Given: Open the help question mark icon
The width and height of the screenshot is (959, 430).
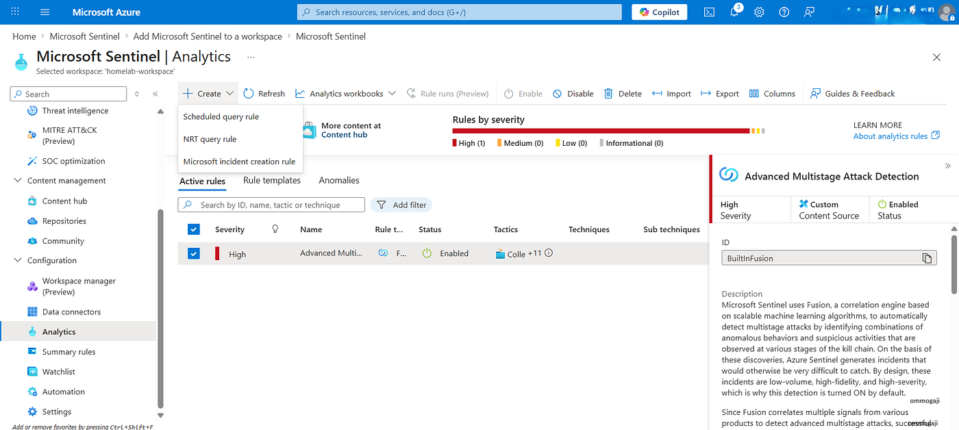Looking at the screenshot, I should pos(784,12).
